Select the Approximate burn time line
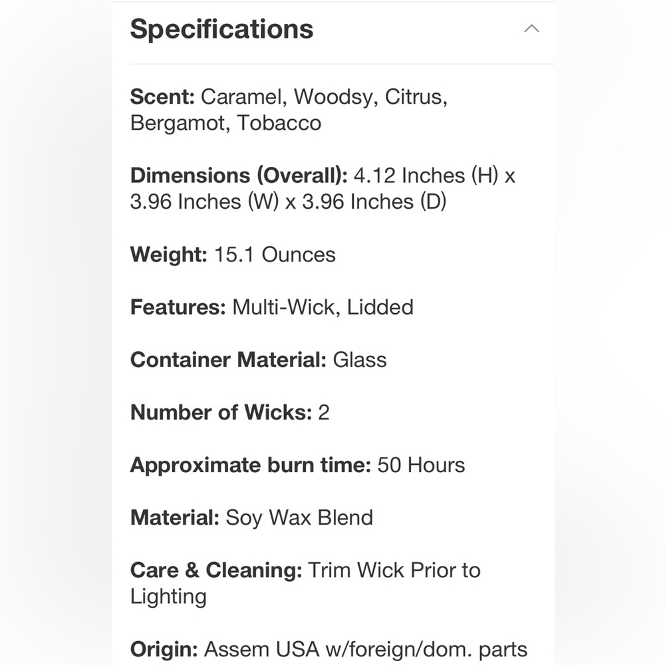Viewport: 665px width, 665px height. (298, 465)
